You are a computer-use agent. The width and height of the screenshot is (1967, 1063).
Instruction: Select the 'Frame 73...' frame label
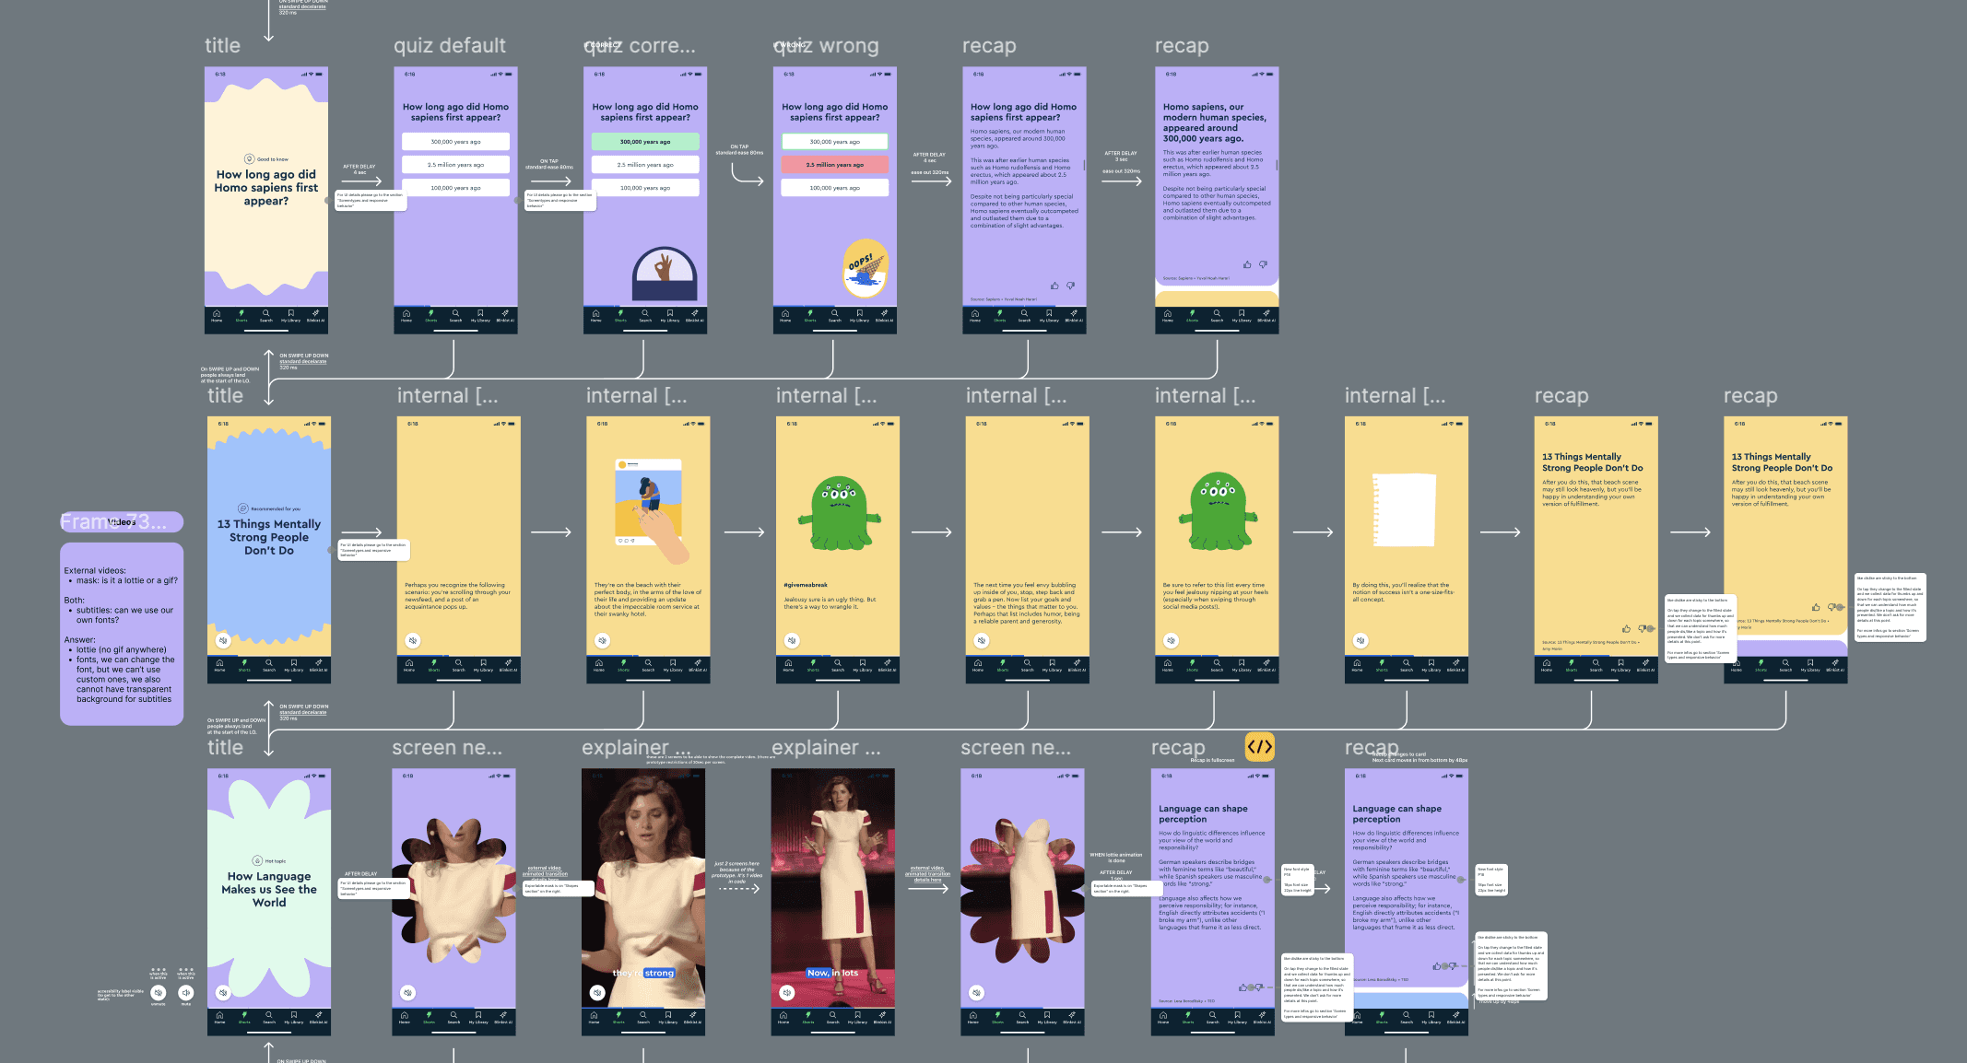pyautogui.click(x=113, y=522)
